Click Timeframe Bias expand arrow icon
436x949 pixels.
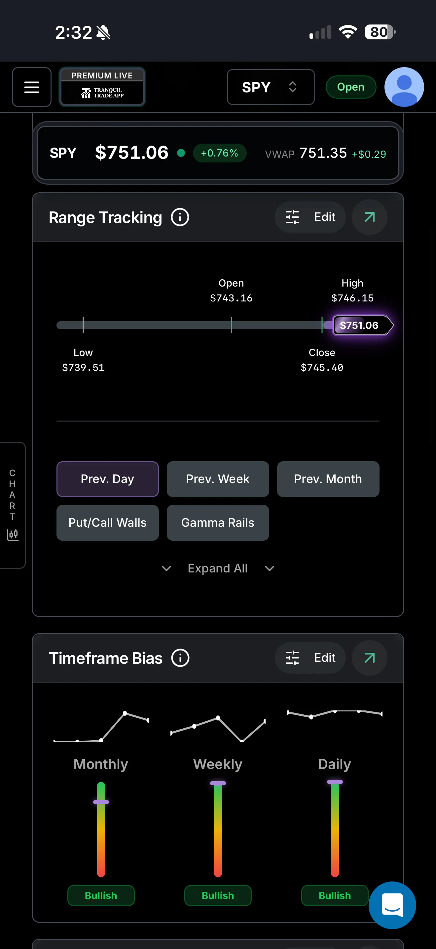point(370,658)
